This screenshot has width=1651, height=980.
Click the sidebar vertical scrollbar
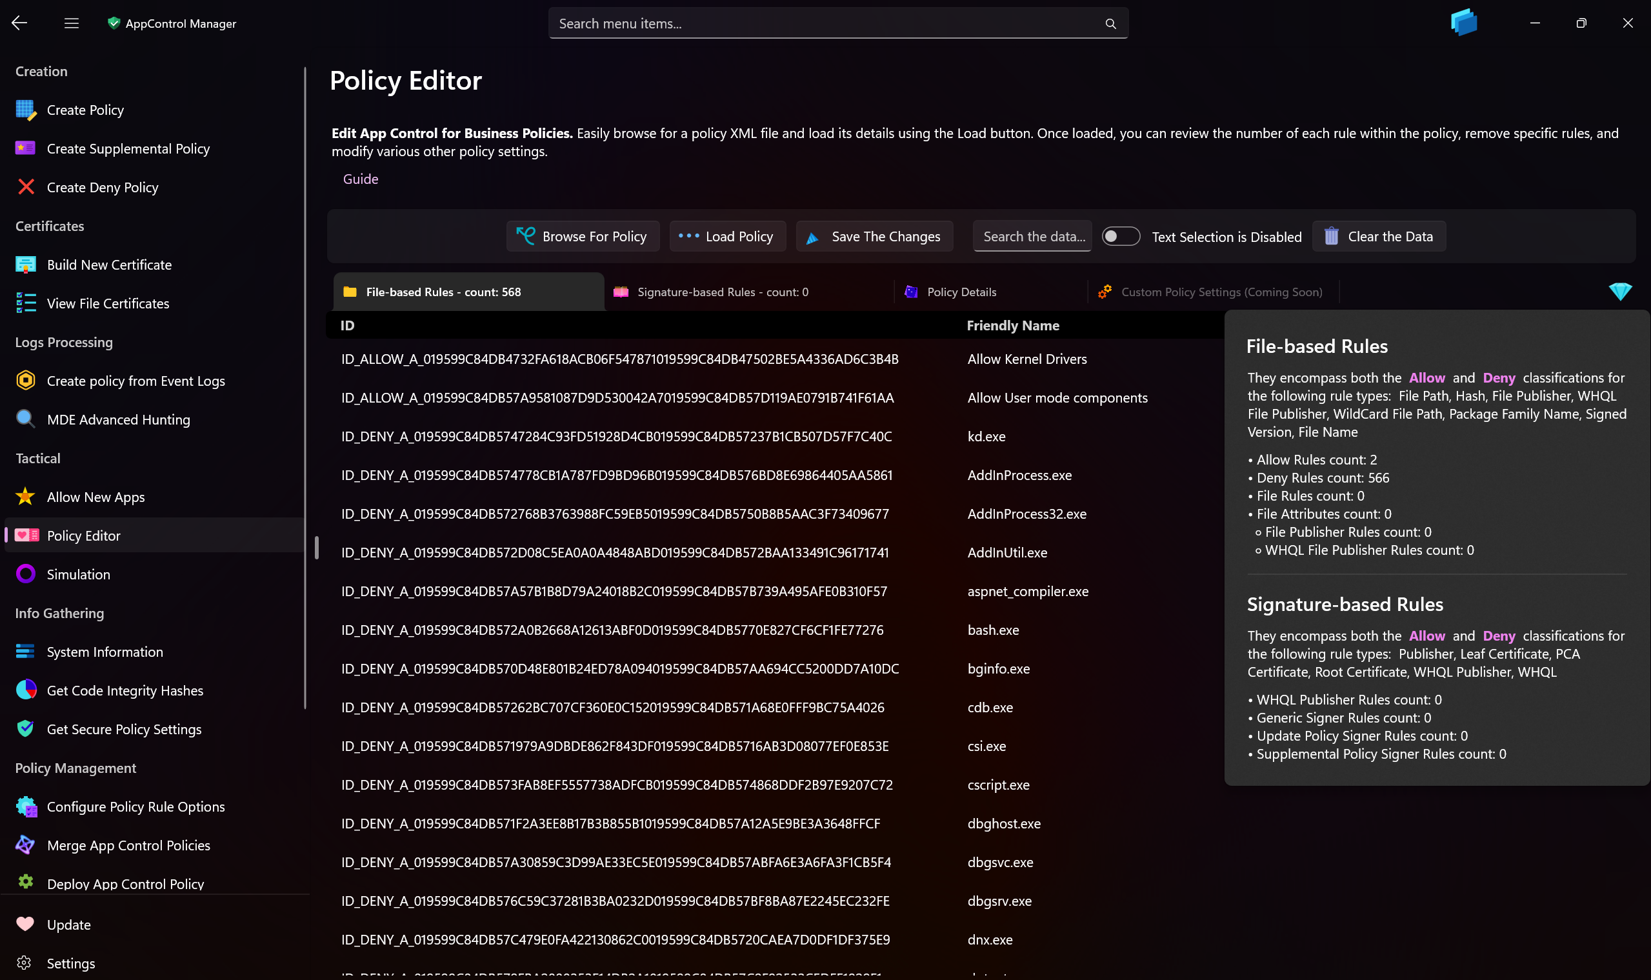tap(305, 388)
